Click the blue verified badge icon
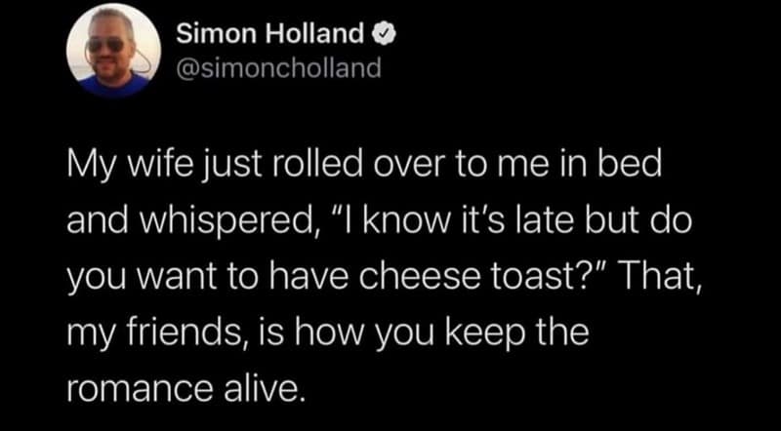 pyautogui.click(x=387, y=36)
